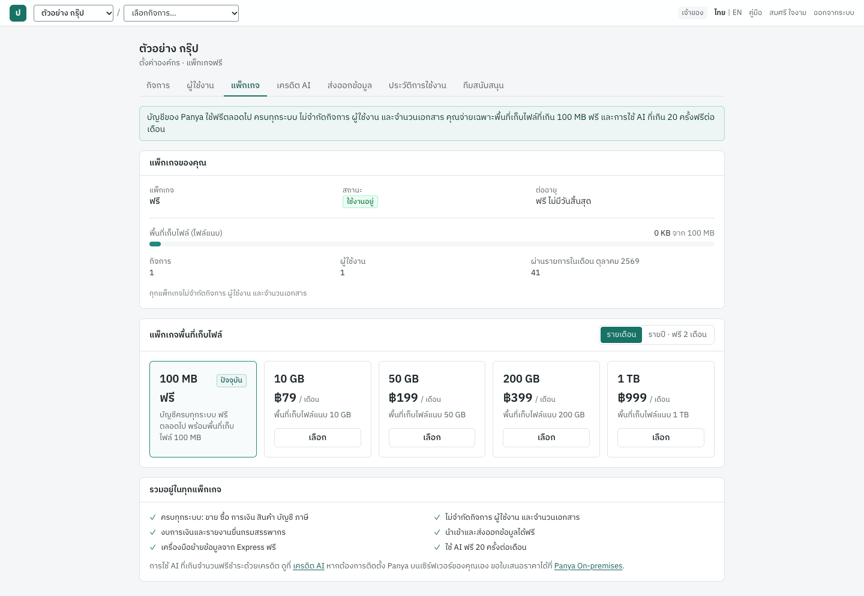Select รายปี · ฟรี 2 เดือน billing toggle
The width and height of the screenshot is (864, 596).
click(677, 335)
